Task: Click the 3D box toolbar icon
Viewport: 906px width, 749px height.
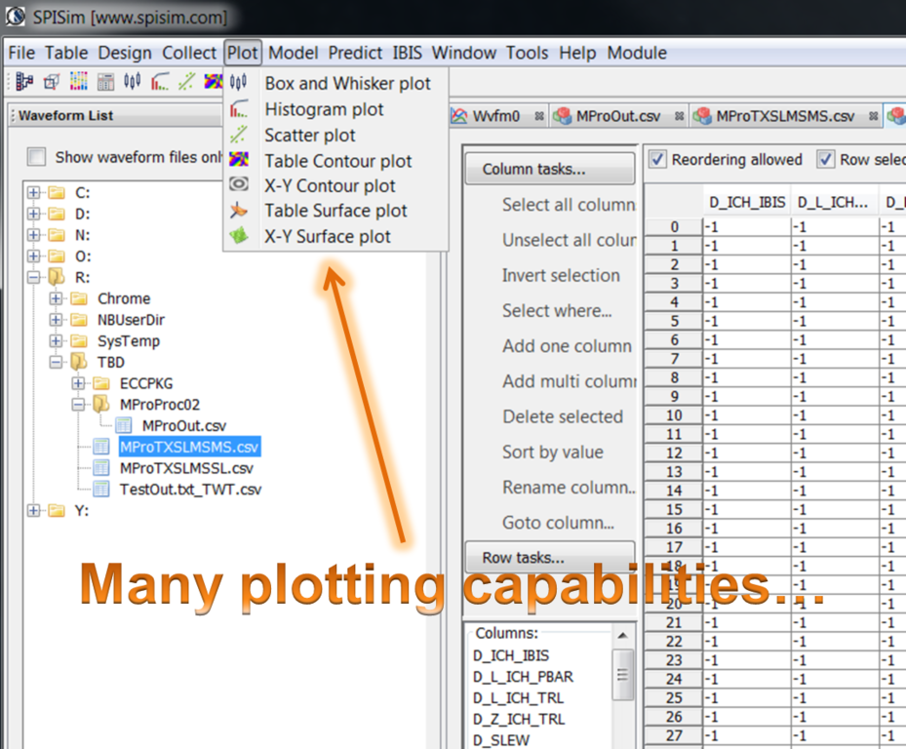Action: (x=52, y=82)
